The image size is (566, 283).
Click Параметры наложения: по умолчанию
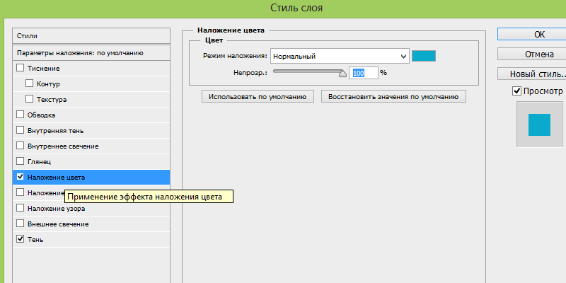tap(80, 53)
